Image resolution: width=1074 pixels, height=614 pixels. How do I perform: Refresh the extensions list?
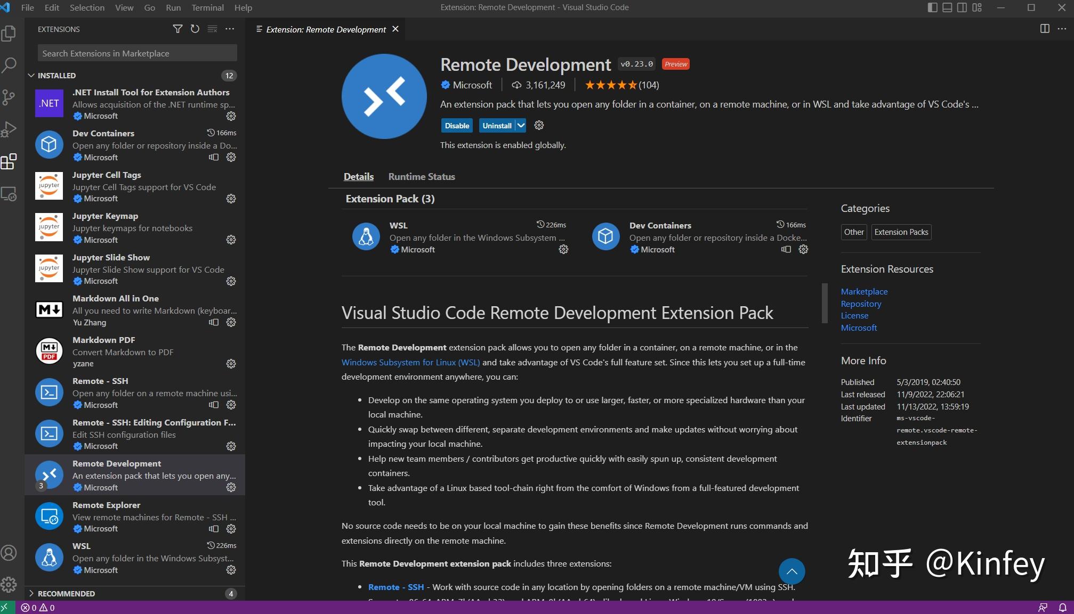click(x=195, y=29)
